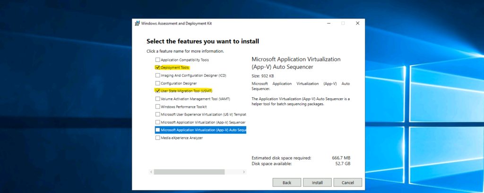484x193 pixels.
Task: Cancel the ADK setup wizard
Action: coord(347,183)
